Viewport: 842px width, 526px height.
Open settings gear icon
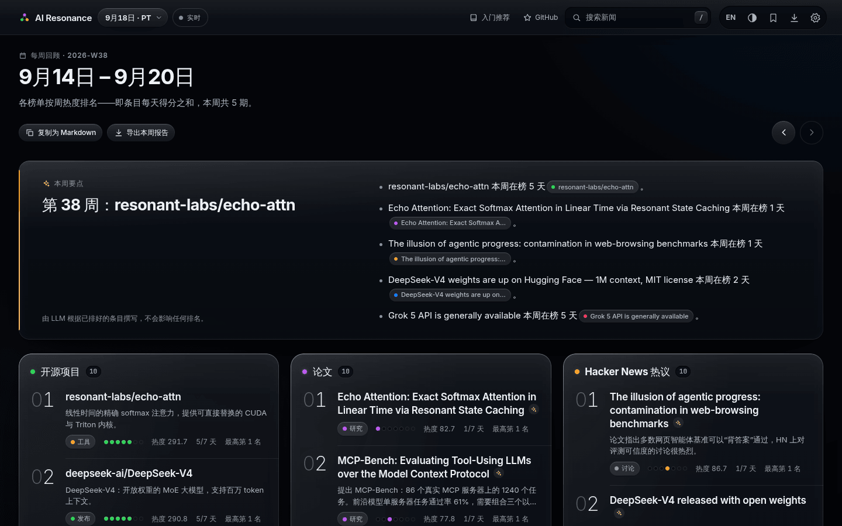point(815,18)
